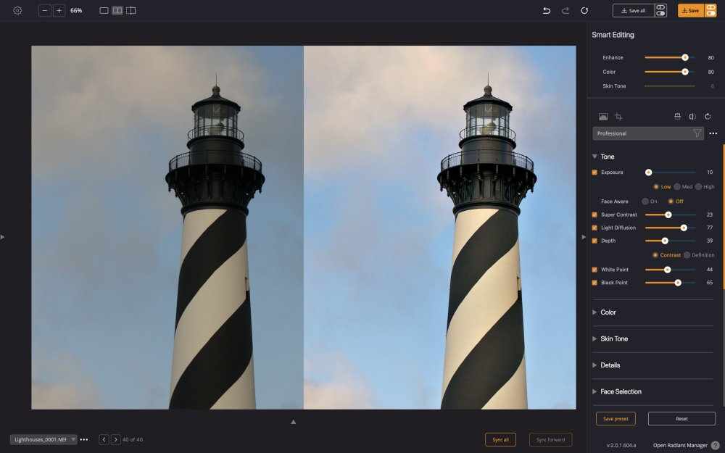Click the circular reset arrow in the top bar
The image size is (725, 453).
tap(584, 10)
